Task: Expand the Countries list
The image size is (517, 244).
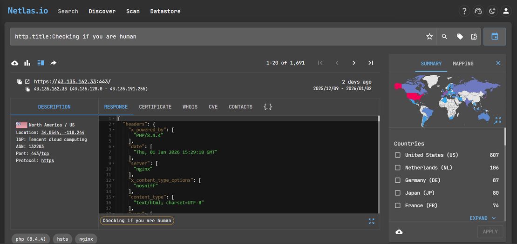Action: pos(483,218)
